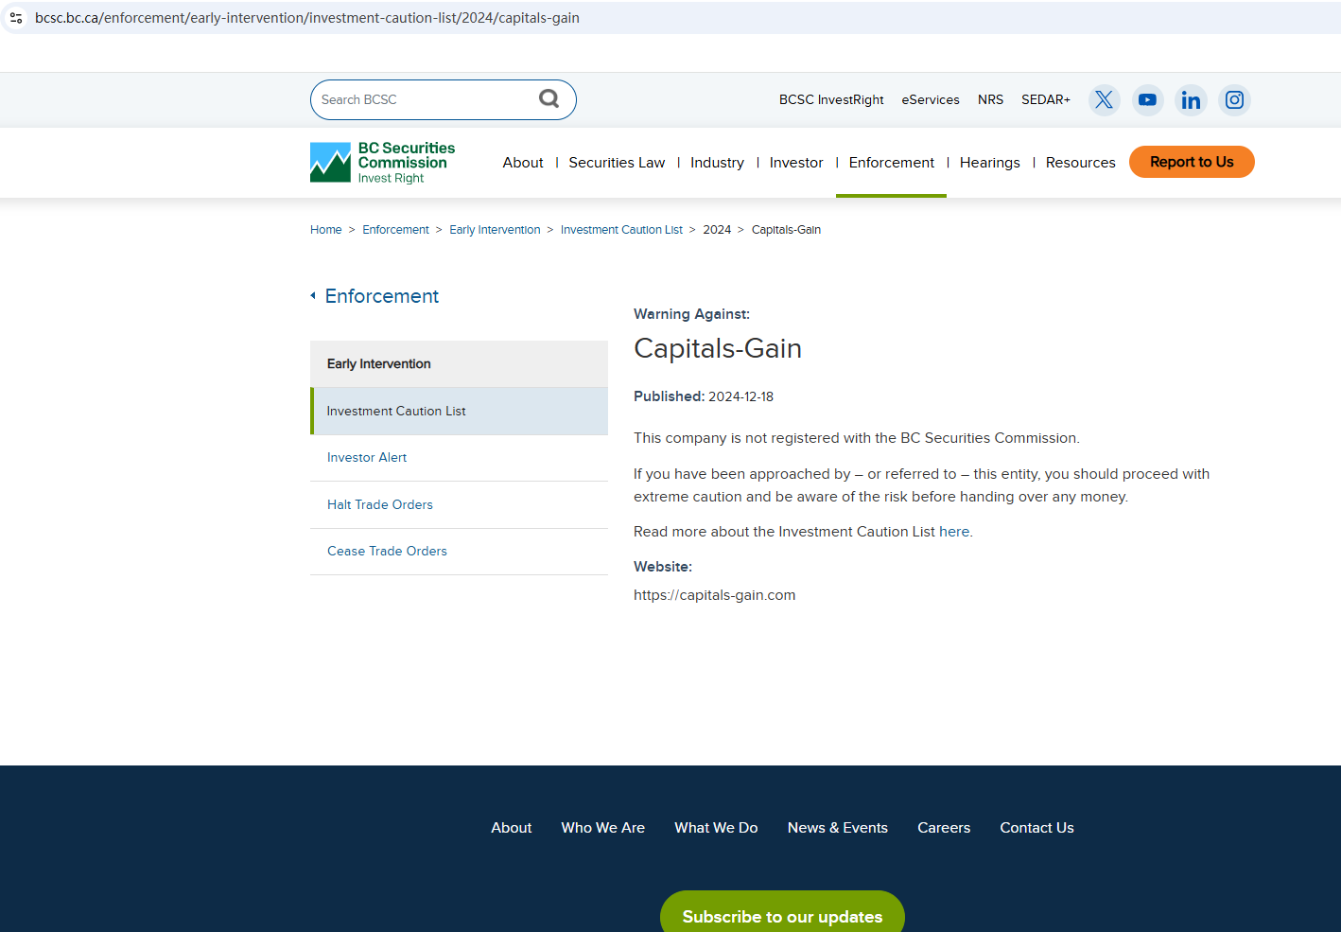Select Cease Trade Orders in sidebar

click(387, 552)
